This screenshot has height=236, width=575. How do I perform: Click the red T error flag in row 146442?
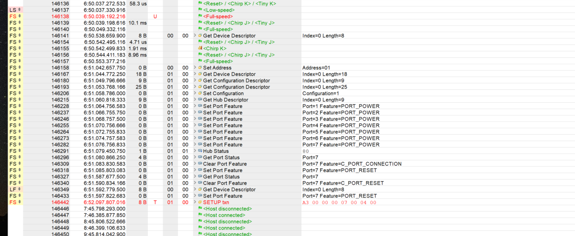click(155, 202)
